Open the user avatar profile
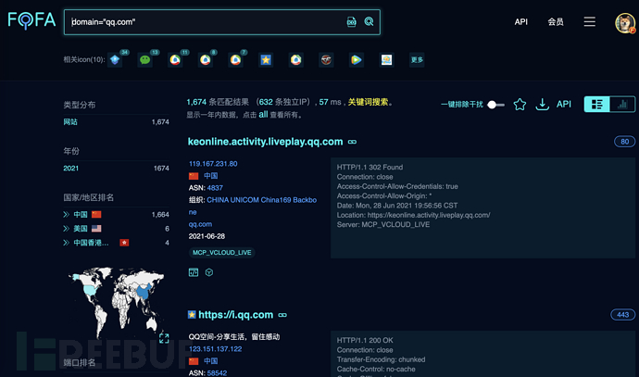This screenshot has height=377, width=639. (625, 23)
